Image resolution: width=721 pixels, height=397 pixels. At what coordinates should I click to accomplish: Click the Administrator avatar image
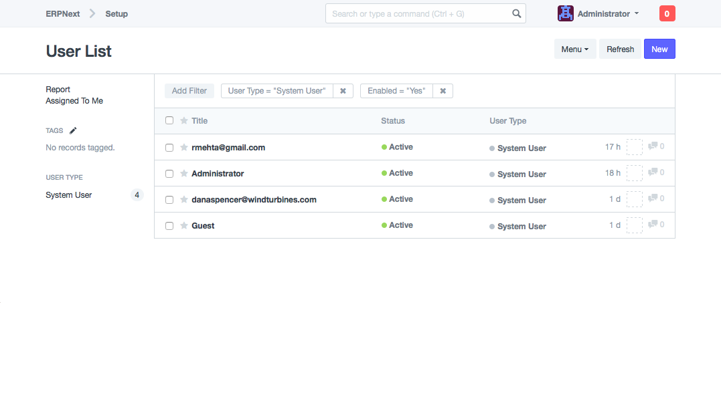[565, 13]
